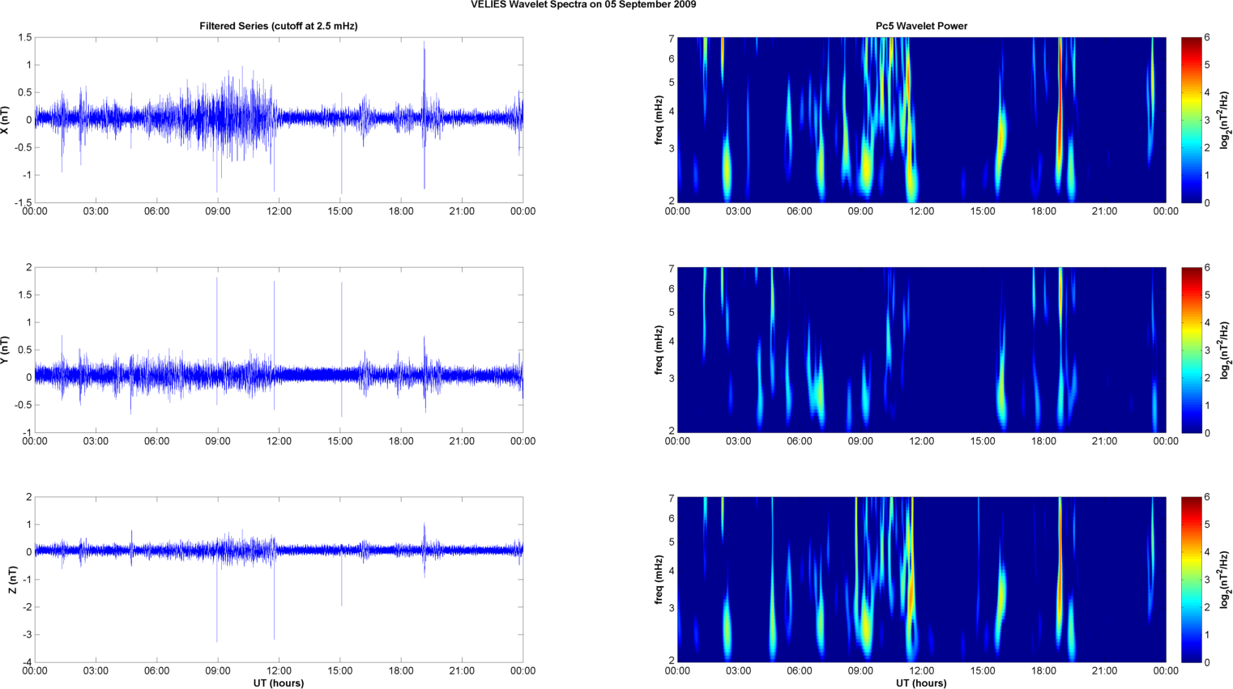Click the "12:00" tick below the Y time series

(x=279, y=442)
